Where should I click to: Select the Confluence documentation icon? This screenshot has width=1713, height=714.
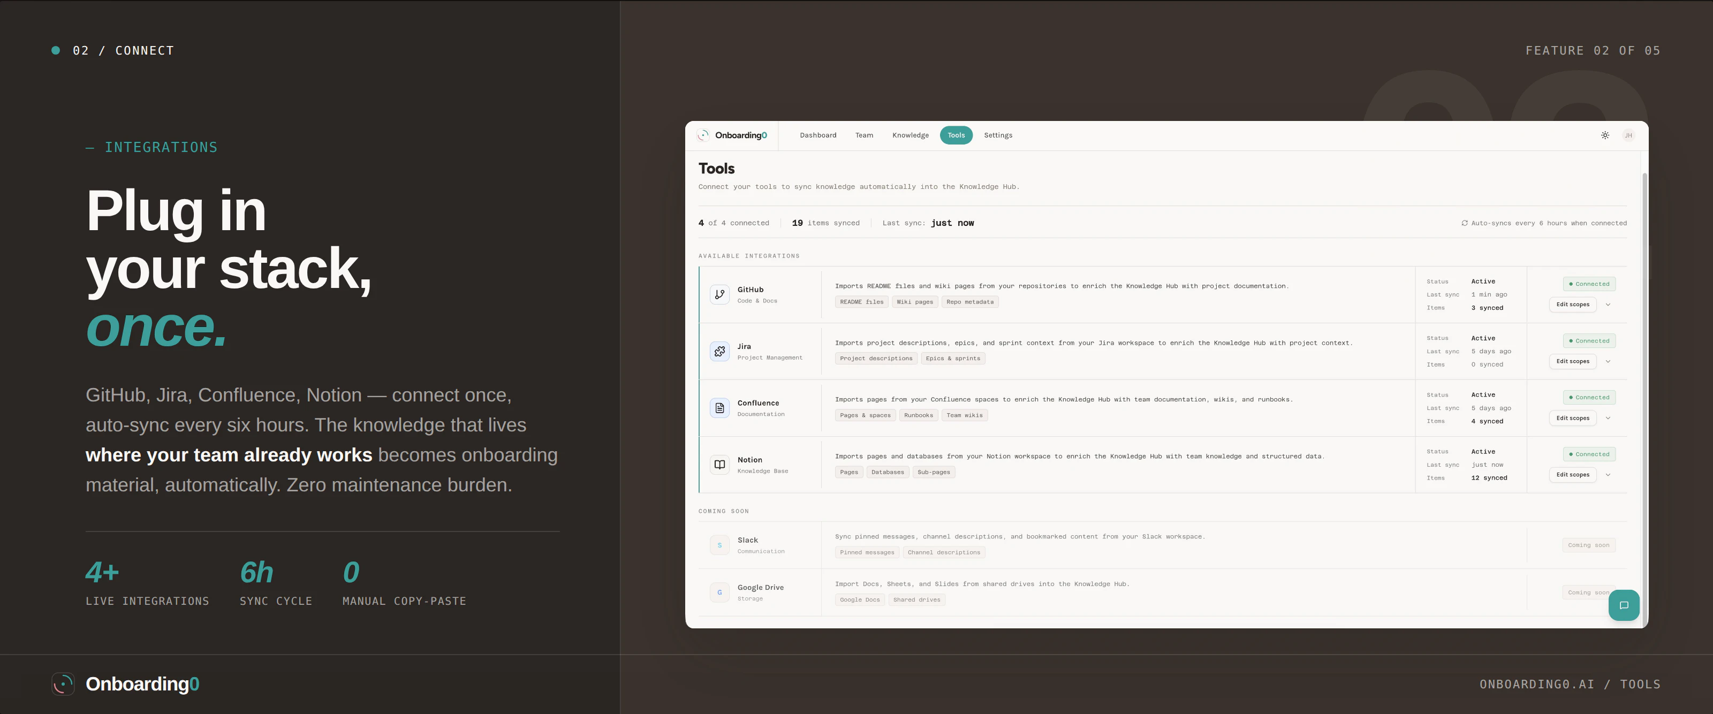[719, 407]
